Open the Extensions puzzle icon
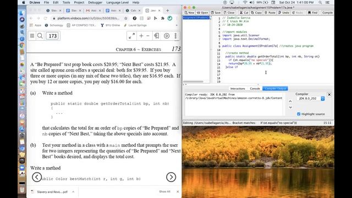Viewport: 352px width, 198px height. (x=163, y=18)
